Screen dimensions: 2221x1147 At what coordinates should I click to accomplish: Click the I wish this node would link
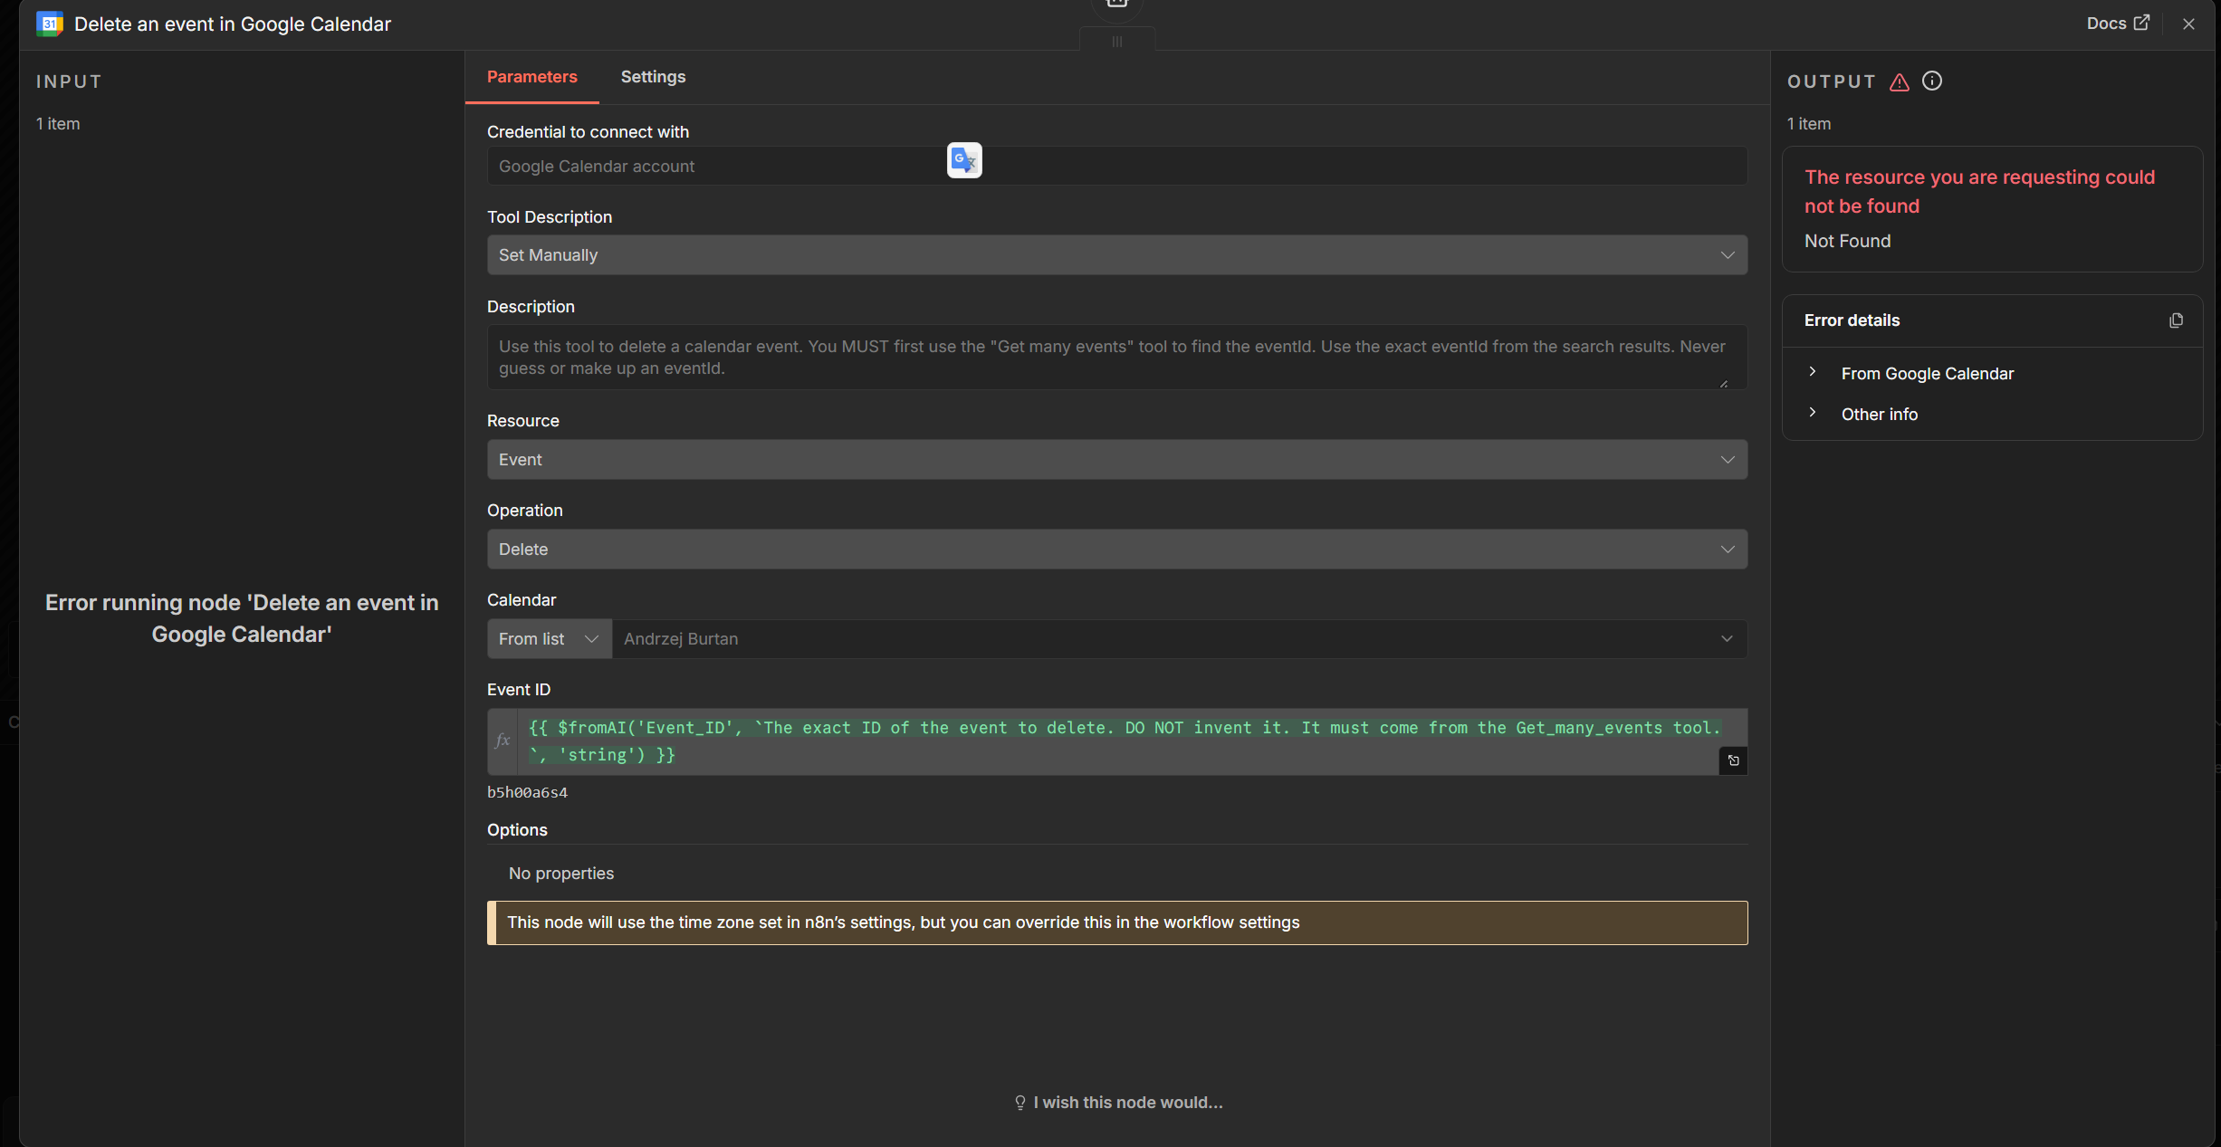[x=1127, y=1103]
